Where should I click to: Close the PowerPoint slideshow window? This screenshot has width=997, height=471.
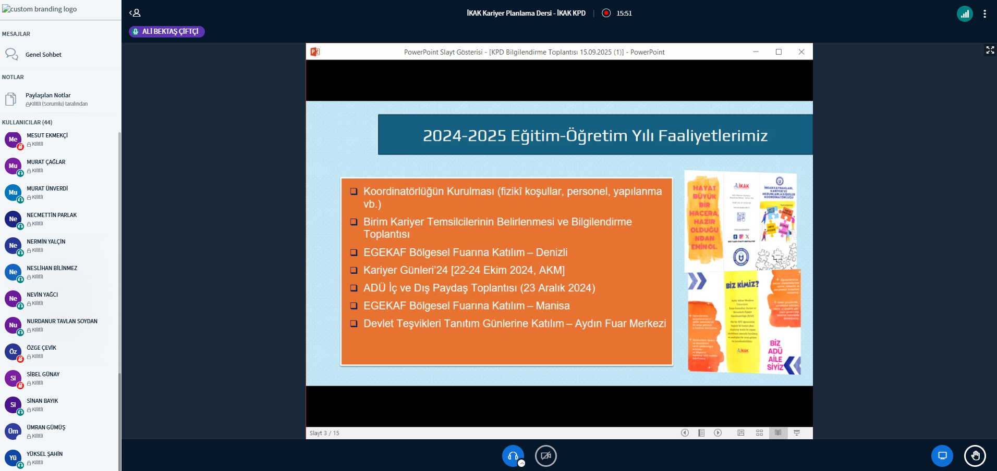click(801, 52)
